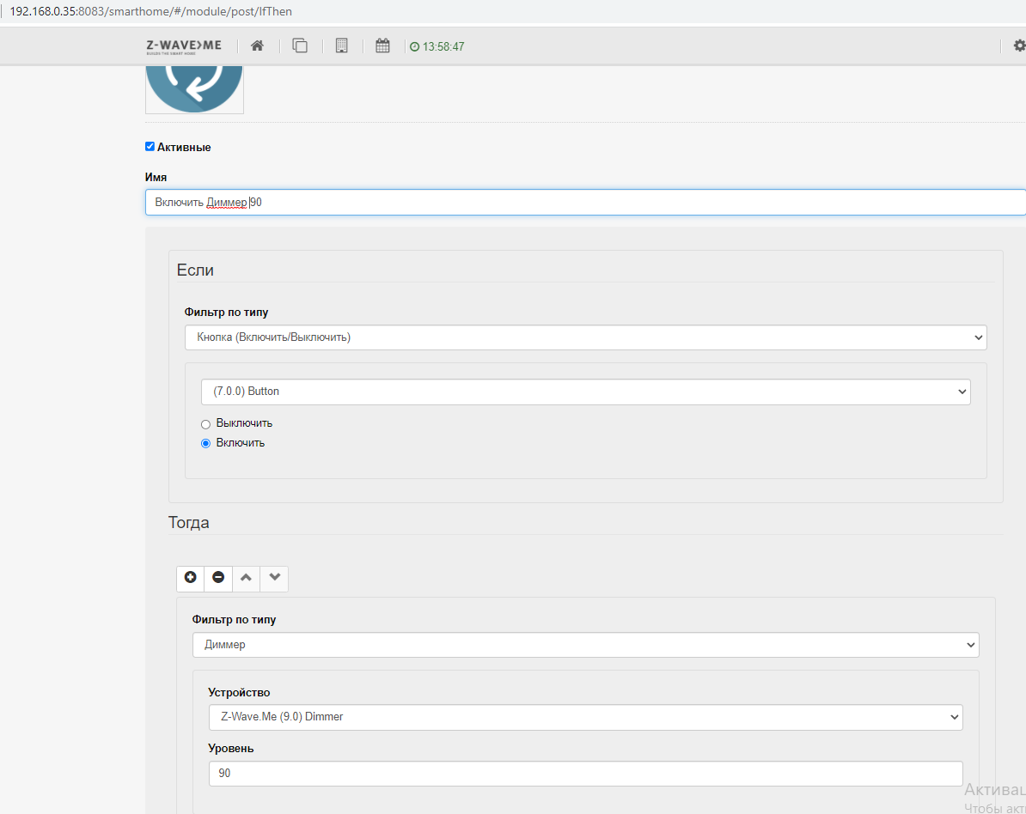Click the clock time 13:58:47
Image resolution: width=1026 pixels, height=814 pixels.
(x=437, y=46)
